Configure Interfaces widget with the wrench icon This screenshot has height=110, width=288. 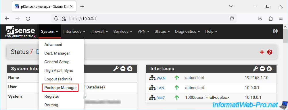point(255,69)
